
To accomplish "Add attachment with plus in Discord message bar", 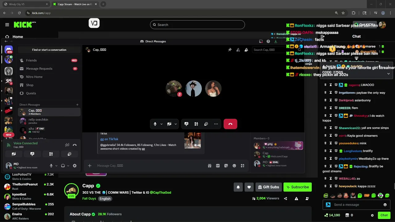I will tap(89, 166).
